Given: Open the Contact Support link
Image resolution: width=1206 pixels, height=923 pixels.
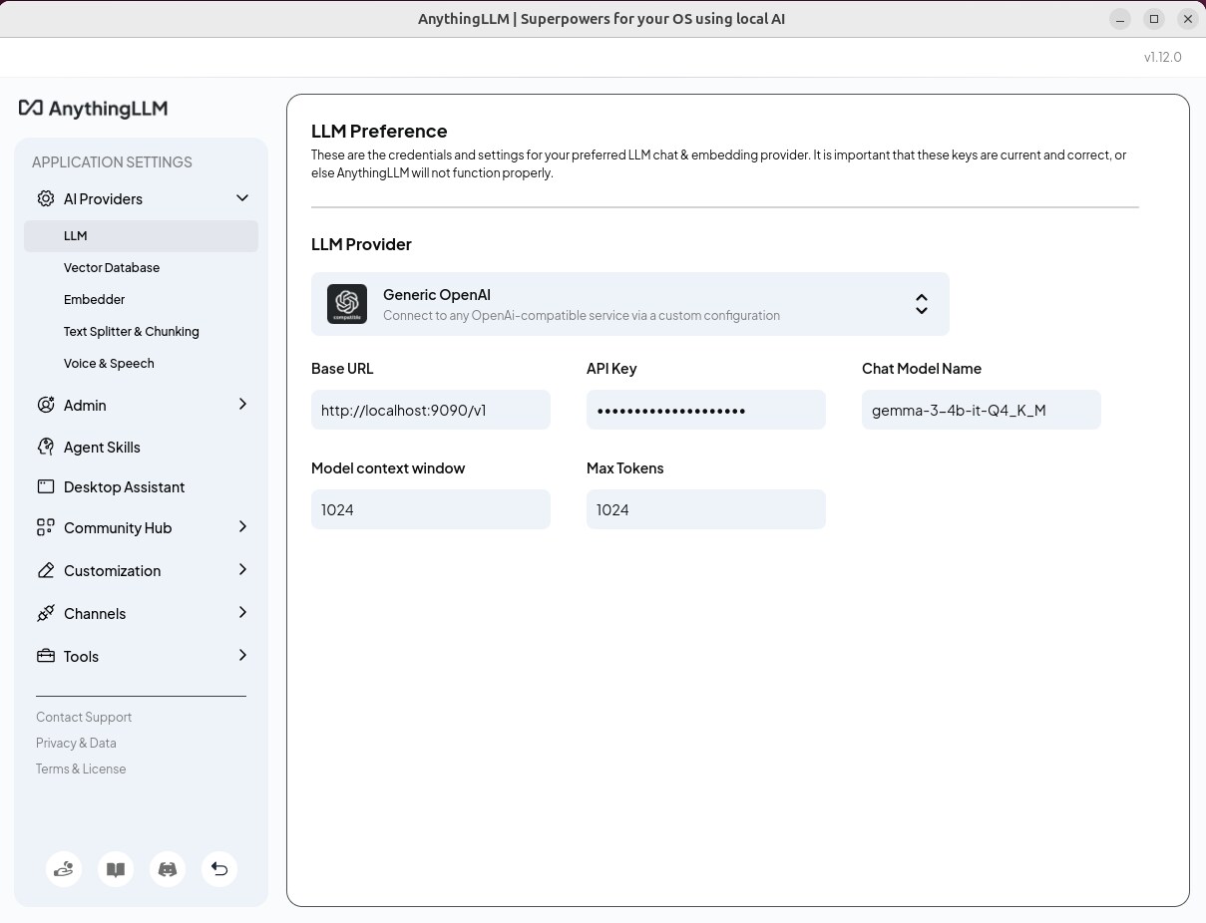Looking at the screenshot, I should click(84, 717).
